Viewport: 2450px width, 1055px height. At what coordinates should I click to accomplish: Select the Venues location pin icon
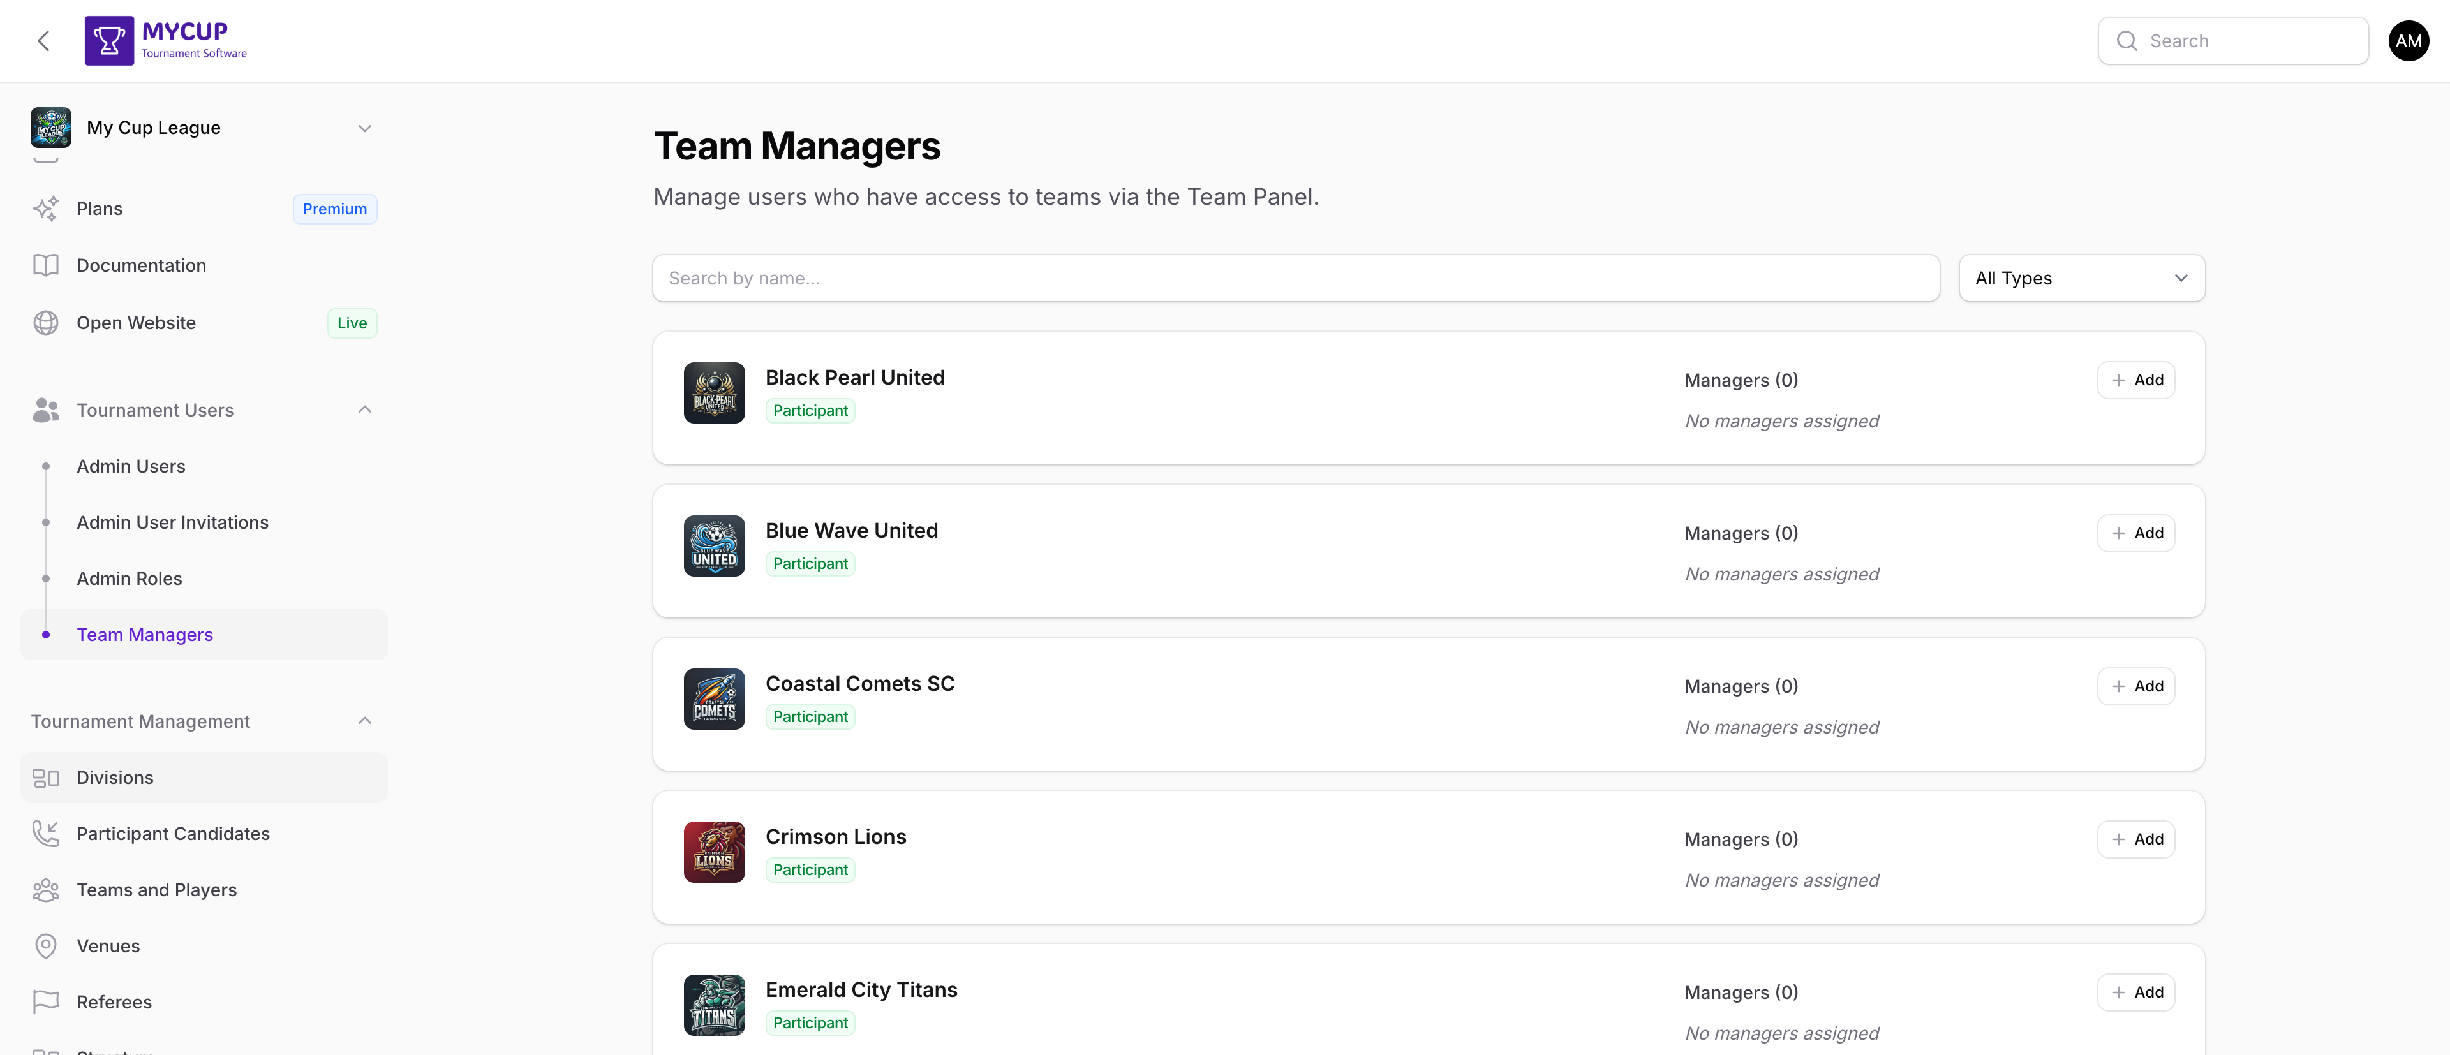point(46,946)
